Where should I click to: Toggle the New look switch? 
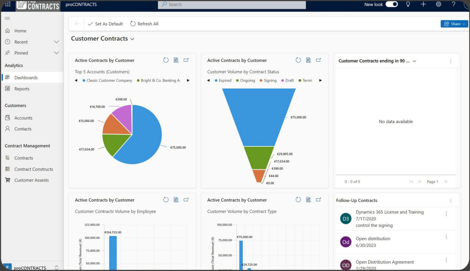coord(392,4)
